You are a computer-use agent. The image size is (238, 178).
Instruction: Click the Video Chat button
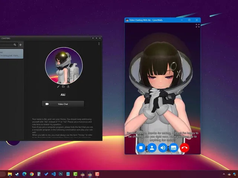tap(63, 104)
